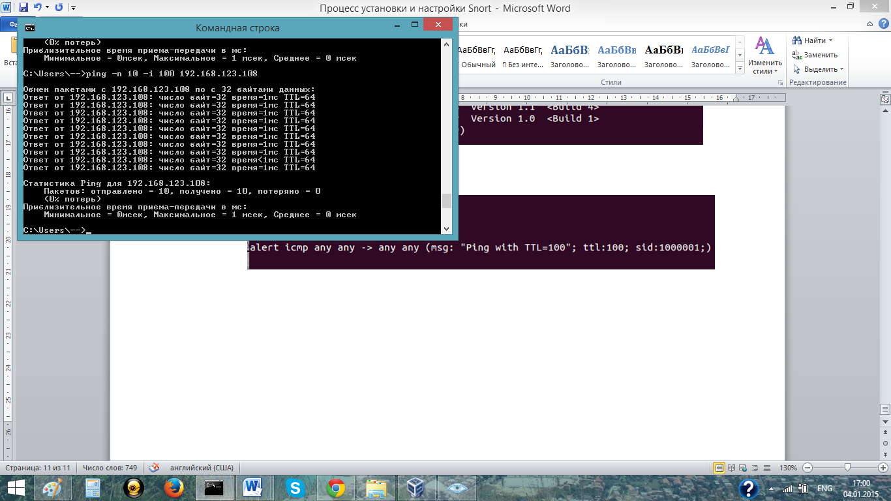Click Число слов: 749 word count
Image resolution: width=891 pixels, height=501 pixels.
[x=110, y=468]
